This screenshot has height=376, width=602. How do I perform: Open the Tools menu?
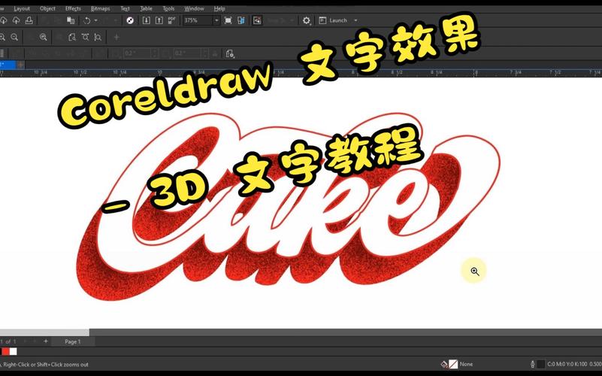[x=168, y=8]
